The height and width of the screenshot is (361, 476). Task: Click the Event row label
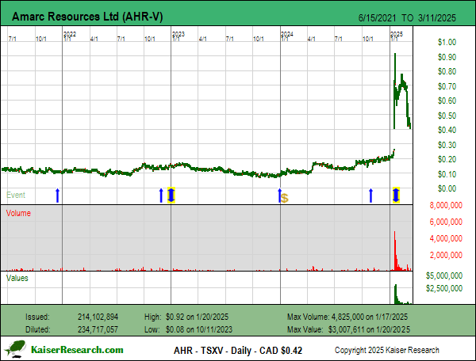click(x=16, y=195)
